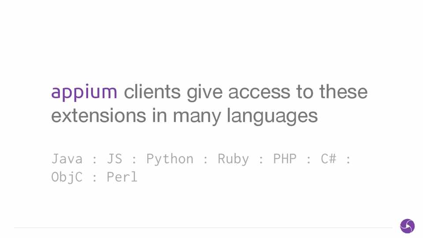Select the "ObjC" language text
Viewport: 423px width, 238px height.
[x=67, y=177]
